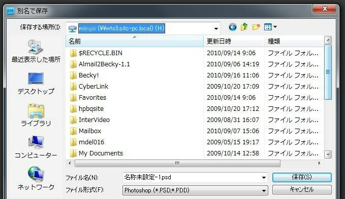
Task: Click the pse application icon in title bar
Action: (x=10, y=11)
